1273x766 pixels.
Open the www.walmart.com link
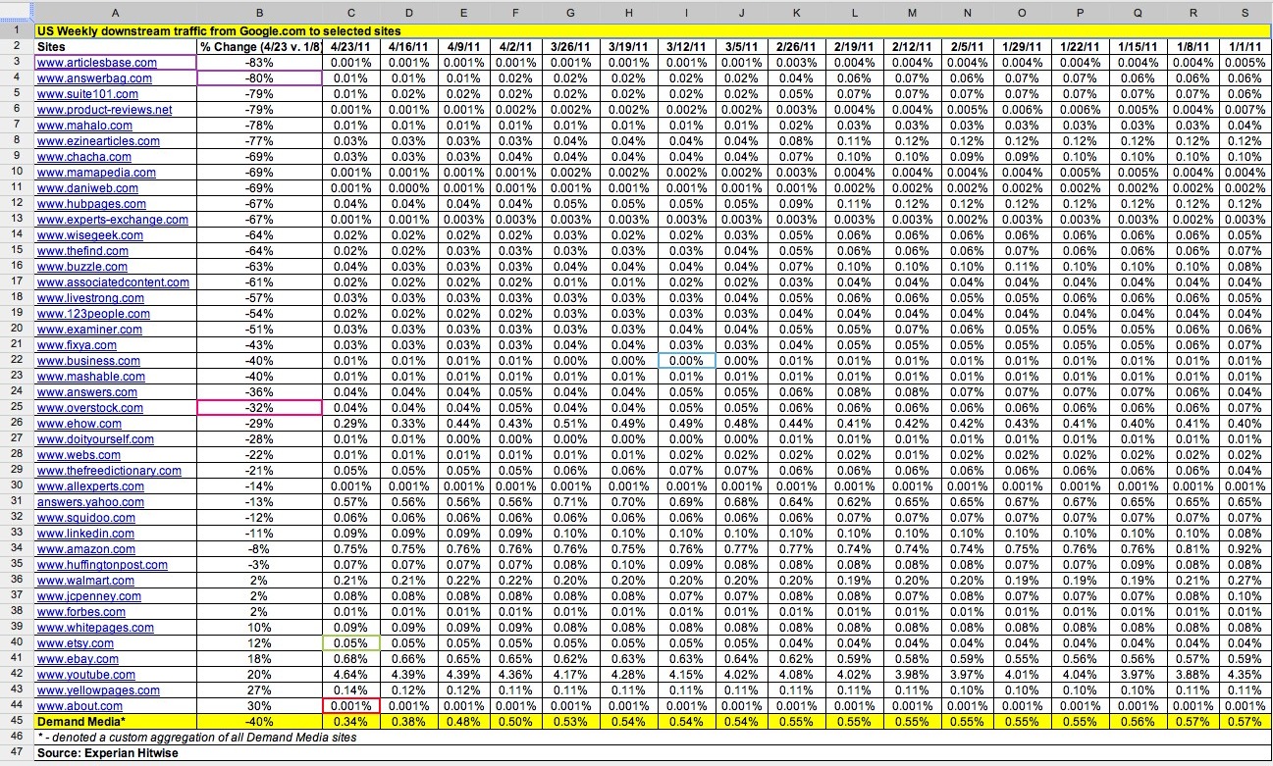click(x=85, y=581)
